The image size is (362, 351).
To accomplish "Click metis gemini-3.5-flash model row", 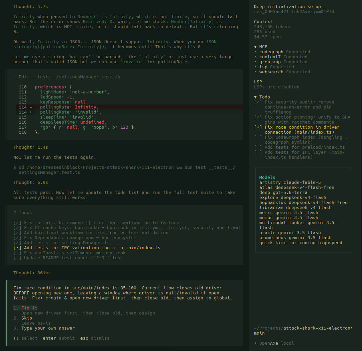I will click(288, 213).
